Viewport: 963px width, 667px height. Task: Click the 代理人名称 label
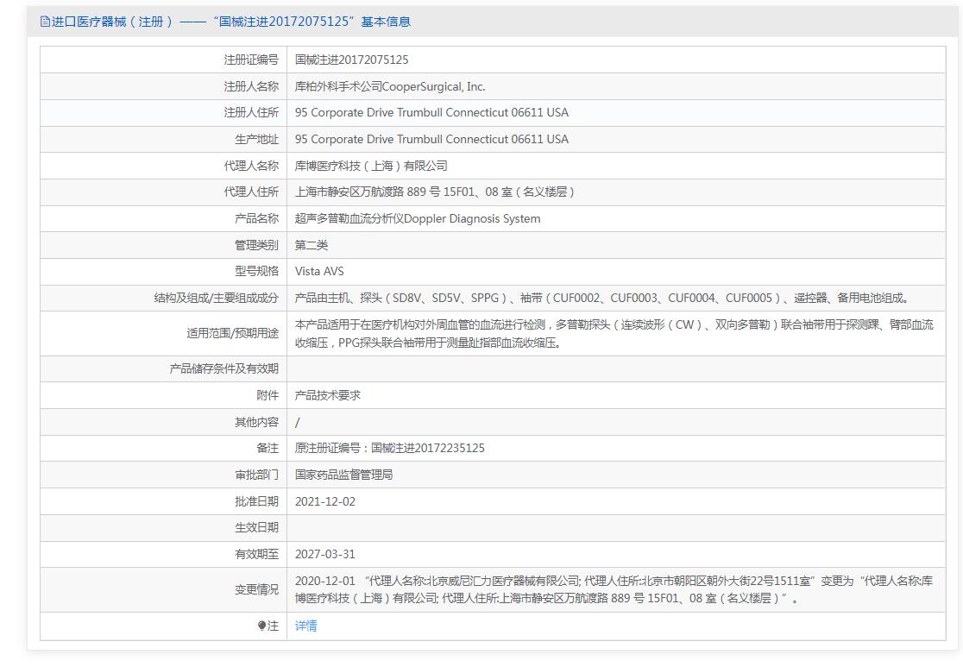point(251,166)
